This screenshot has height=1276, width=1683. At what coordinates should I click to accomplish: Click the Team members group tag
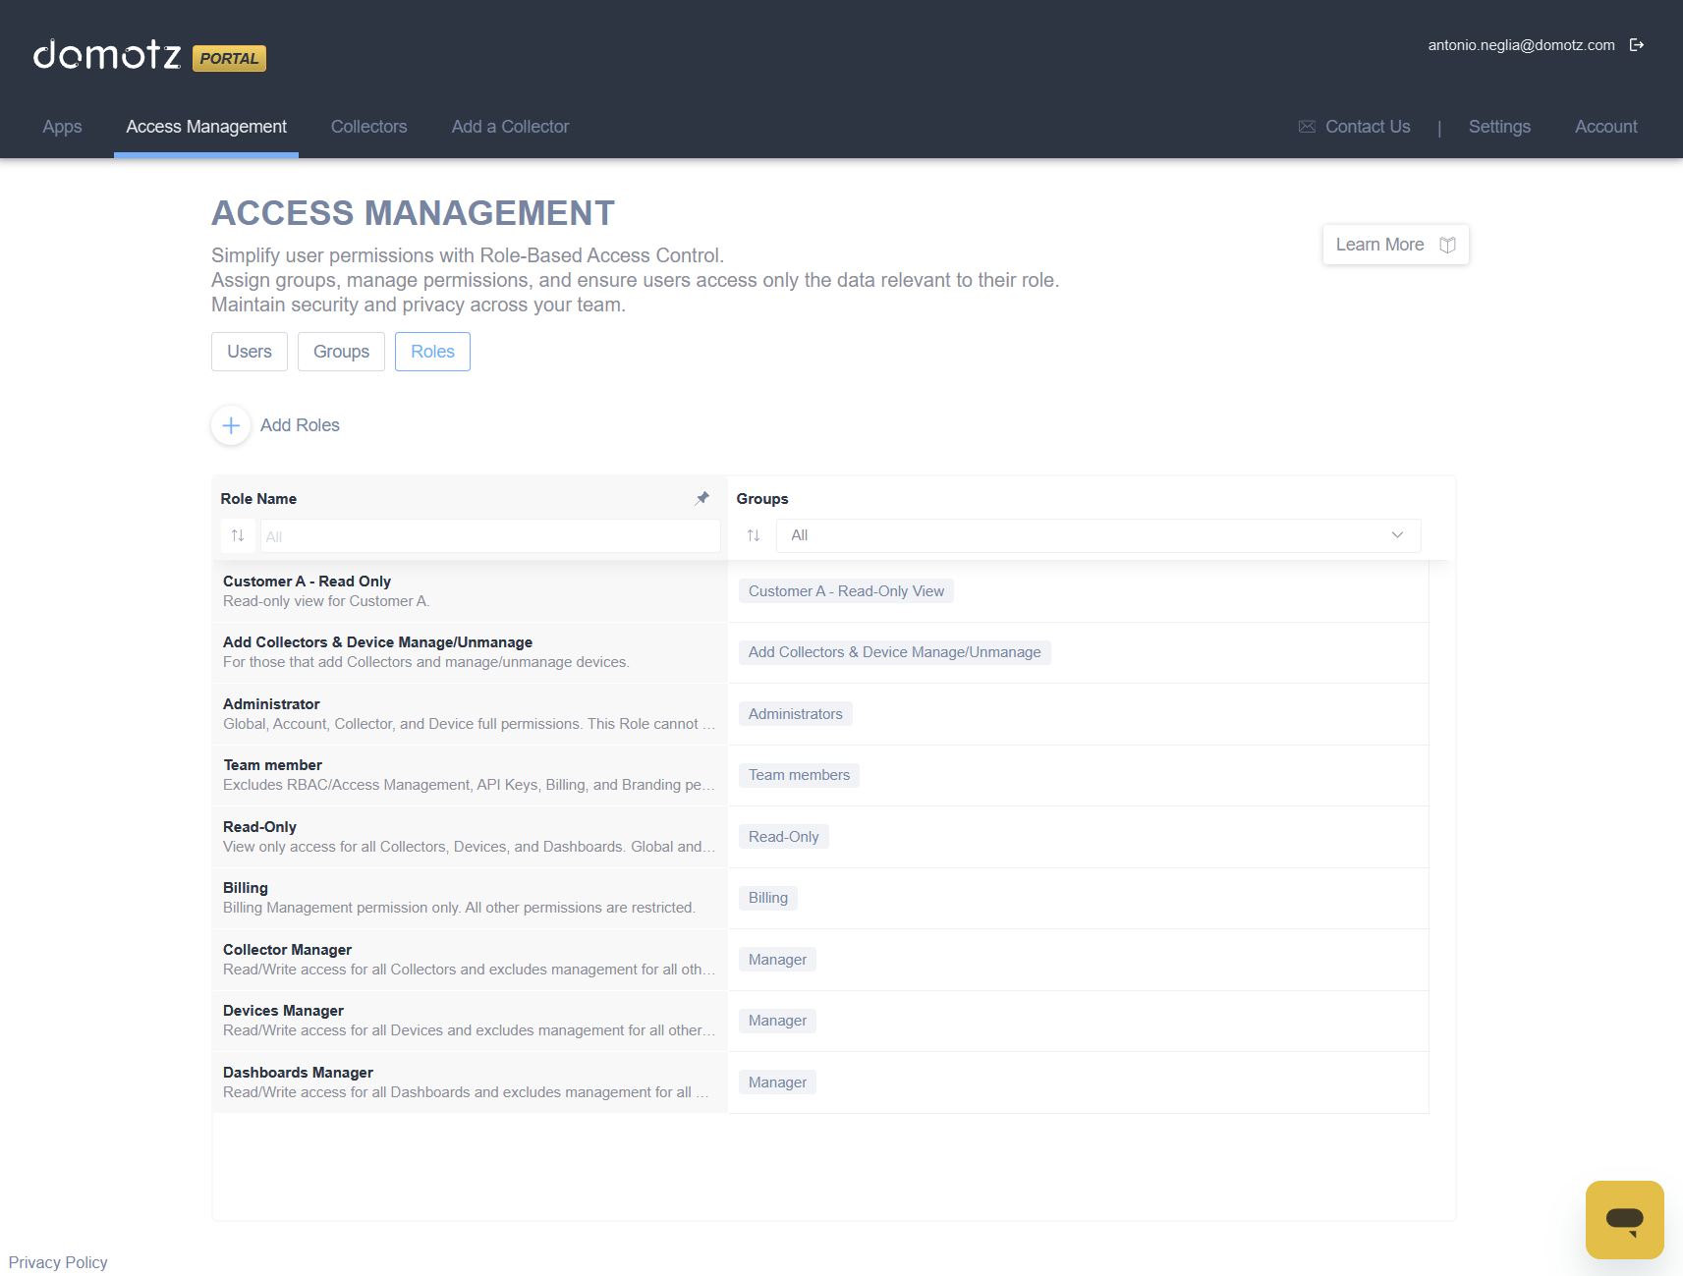tap(799, 775)
